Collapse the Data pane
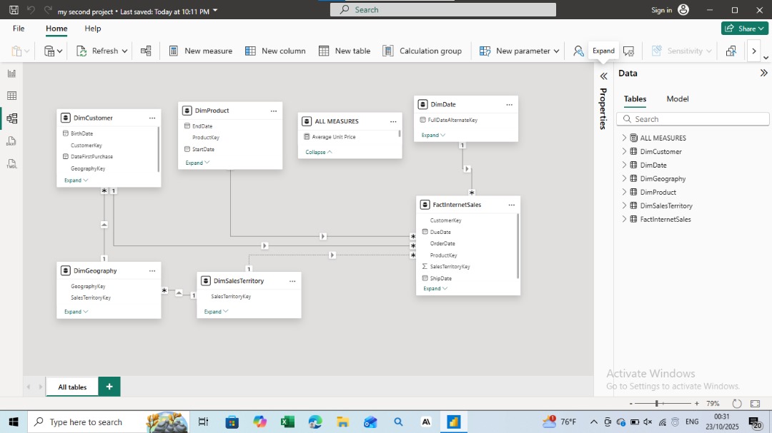Viewport: 772px width, 433px height. pos(763,73)
